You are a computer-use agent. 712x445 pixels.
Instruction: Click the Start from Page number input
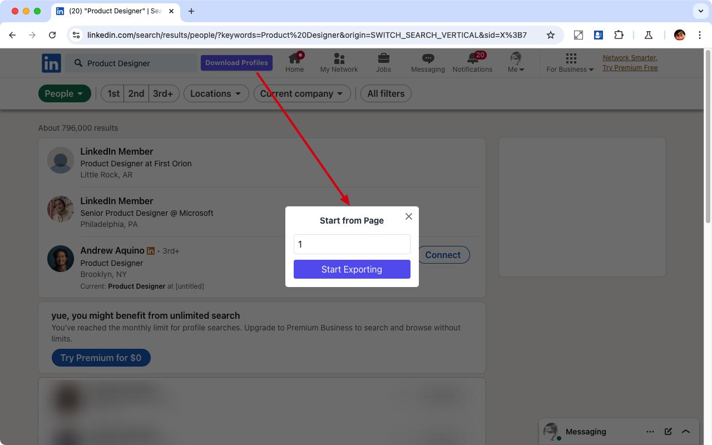tap(352, 244)
